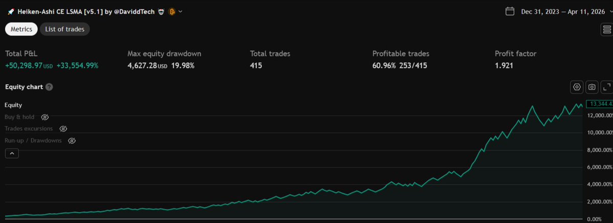Open the strategy name dropdown chevron
The image size is (613, 223).
click(x=180, y=11)
